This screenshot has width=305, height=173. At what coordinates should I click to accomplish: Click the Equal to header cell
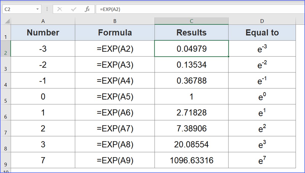click(x=262, y=33)
